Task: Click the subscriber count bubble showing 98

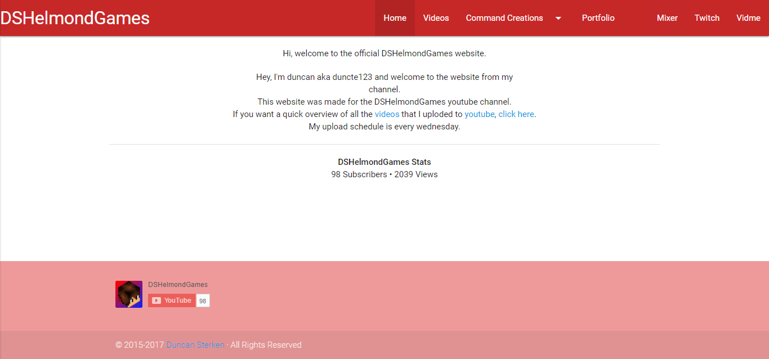Action: point(203,301)
